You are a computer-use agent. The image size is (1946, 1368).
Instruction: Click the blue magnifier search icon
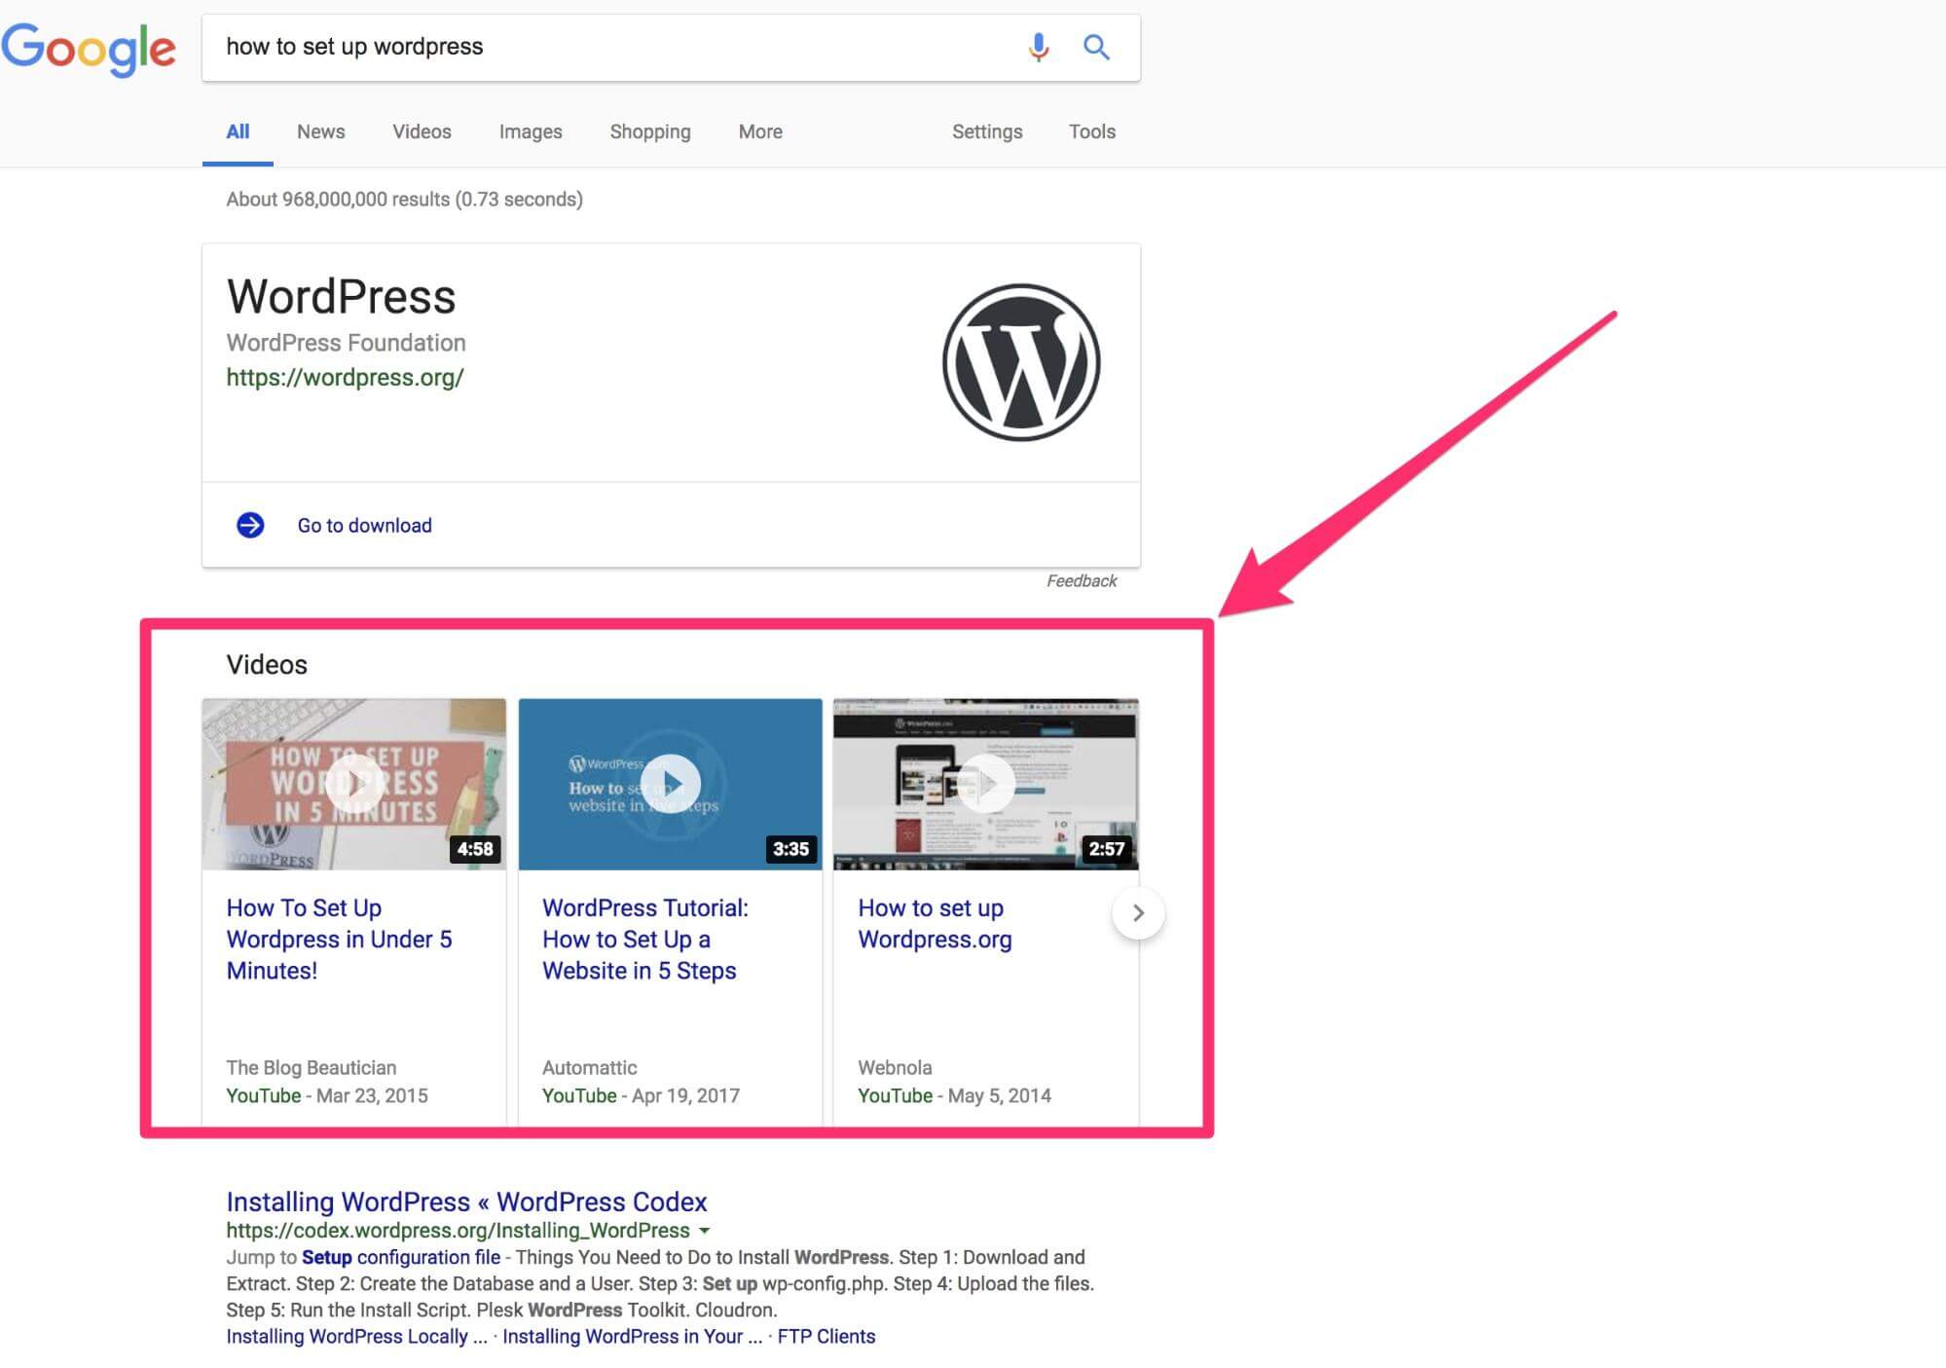[1096, 47]
